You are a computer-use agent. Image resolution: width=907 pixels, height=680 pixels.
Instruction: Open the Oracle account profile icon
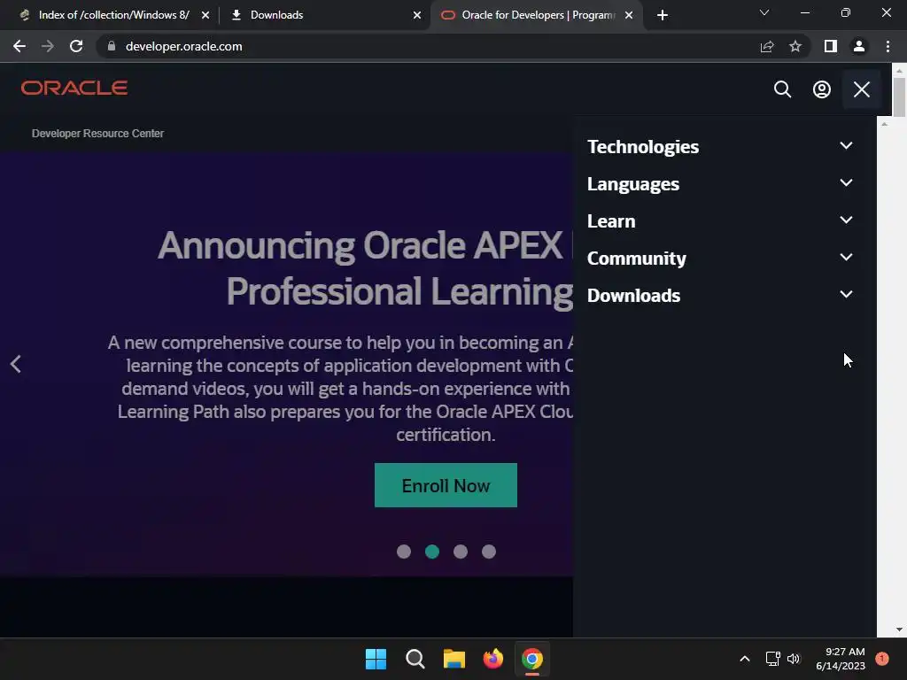tap(821, 89)
